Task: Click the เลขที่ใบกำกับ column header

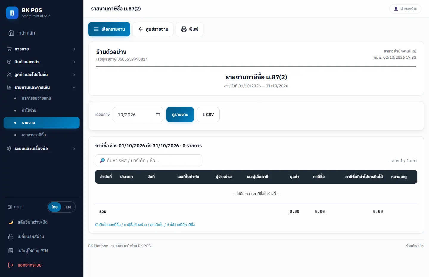Action: [188, 177]
